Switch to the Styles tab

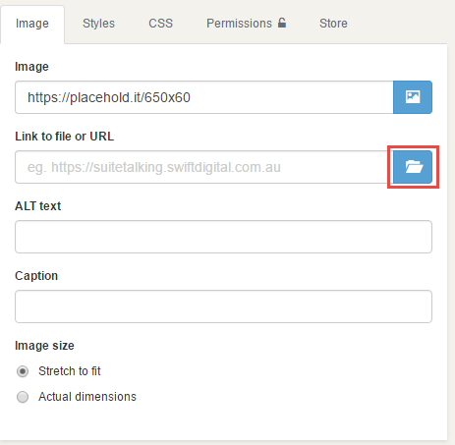pyautogui.click(x=98, y=24)
